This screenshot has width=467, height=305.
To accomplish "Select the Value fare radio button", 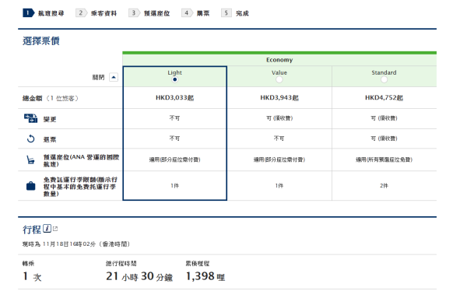I will tap(279, 79).
